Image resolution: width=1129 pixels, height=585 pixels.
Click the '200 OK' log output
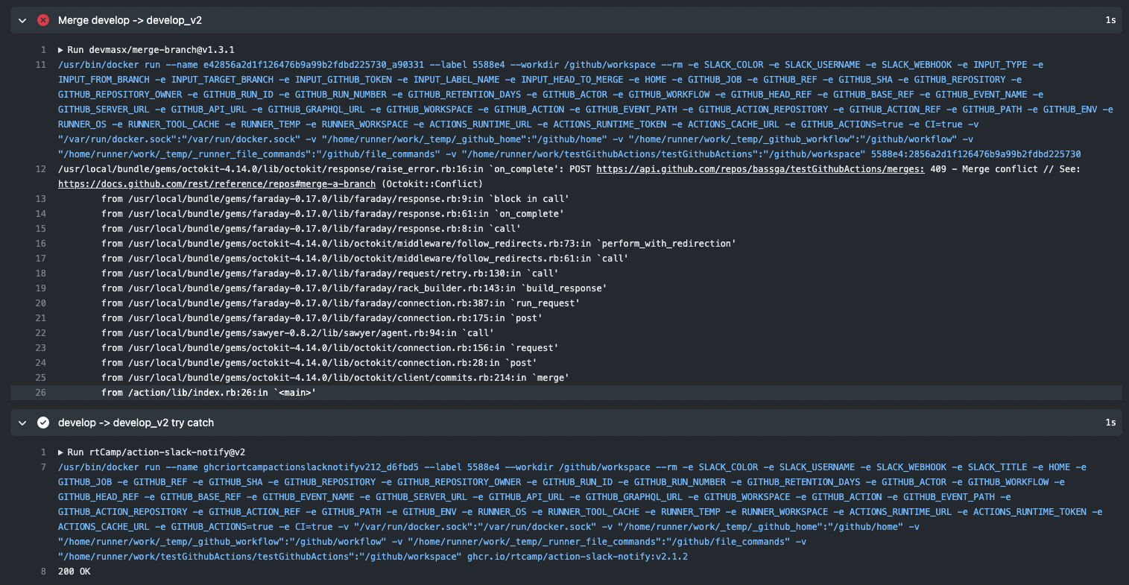[75, 572]
